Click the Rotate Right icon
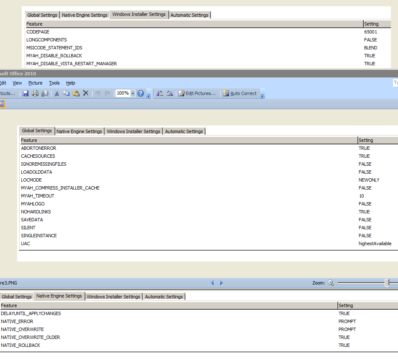The width and height of the screenshot is (398, 359). pyautogui.click(x=169, y=93)
